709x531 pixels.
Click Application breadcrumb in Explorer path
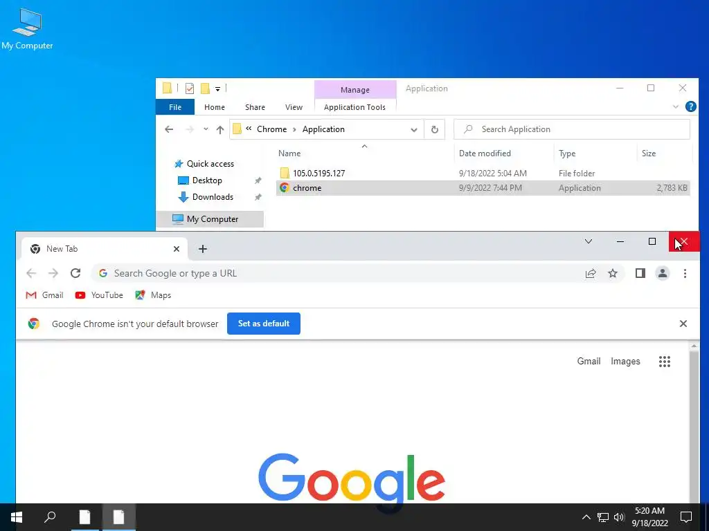(323, 129)
